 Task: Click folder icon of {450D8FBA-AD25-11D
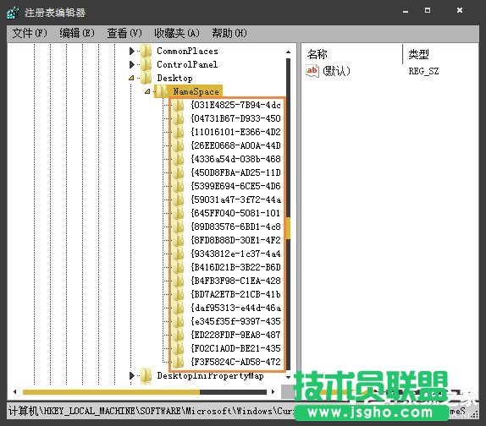click(x=178, y=172)
